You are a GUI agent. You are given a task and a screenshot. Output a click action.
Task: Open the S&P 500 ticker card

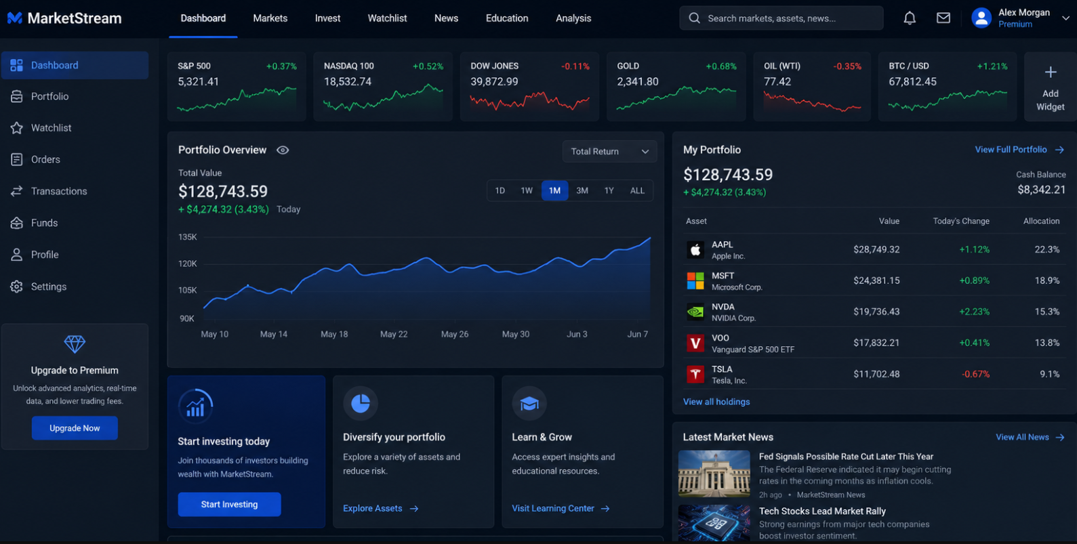coord(237,87)
